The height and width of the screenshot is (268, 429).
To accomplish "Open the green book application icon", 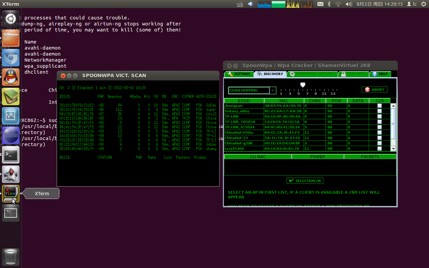I will [11, 96].
